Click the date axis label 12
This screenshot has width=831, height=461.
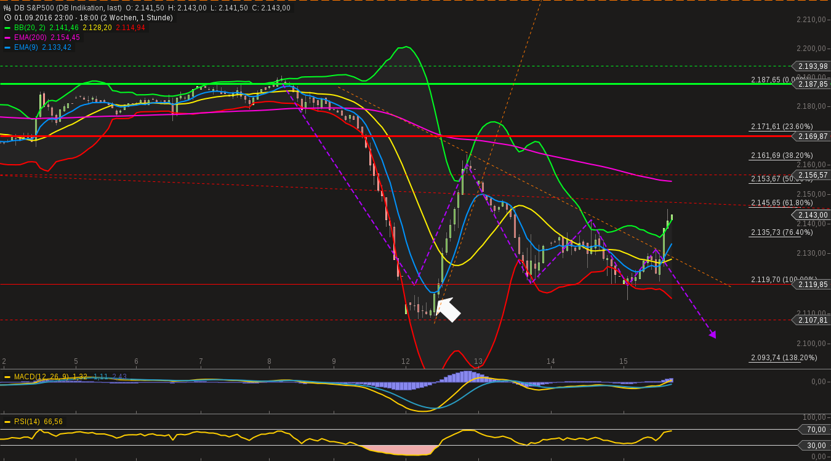(406, 361)
